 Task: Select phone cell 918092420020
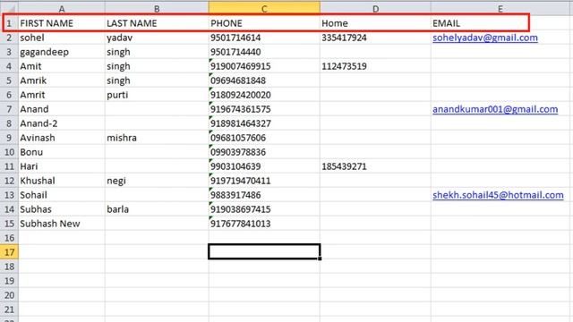(x=264, y=95)
